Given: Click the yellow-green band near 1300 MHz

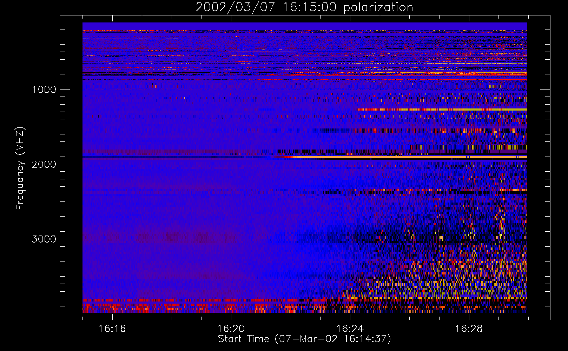Looking at the screenshot, I should point(442,110).
